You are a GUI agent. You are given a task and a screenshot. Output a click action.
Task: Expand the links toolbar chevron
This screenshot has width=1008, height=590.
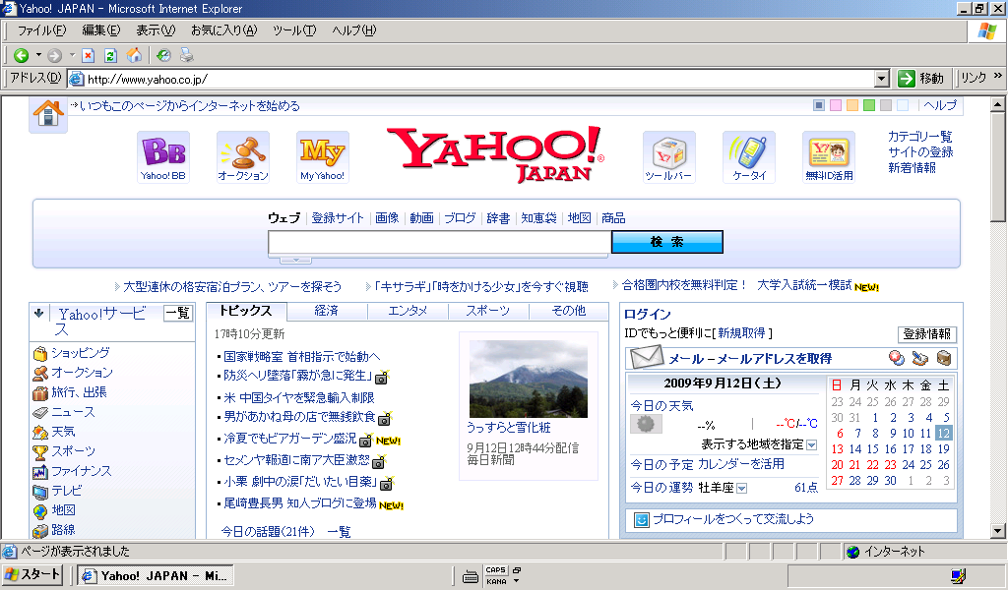(997, 76)
